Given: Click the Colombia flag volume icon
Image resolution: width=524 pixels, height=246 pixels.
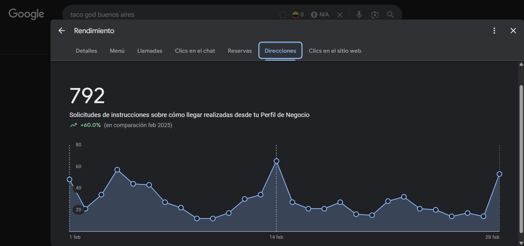Looking at the screenshot, I should [x=296, y=15].
